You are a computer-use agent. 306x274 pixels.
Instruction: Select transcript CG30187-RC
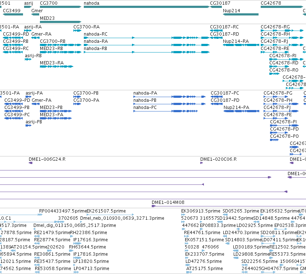pyautogui.click(x=216, y=31)
